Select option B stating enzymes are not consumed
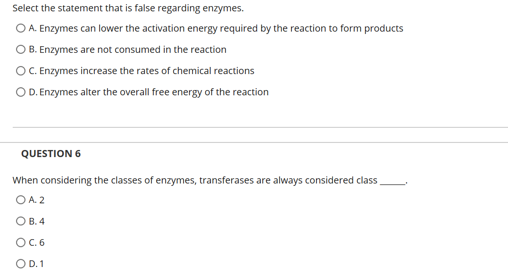This screenshot has height=275, width=508. pyautogui.click(x=20, y=49)
